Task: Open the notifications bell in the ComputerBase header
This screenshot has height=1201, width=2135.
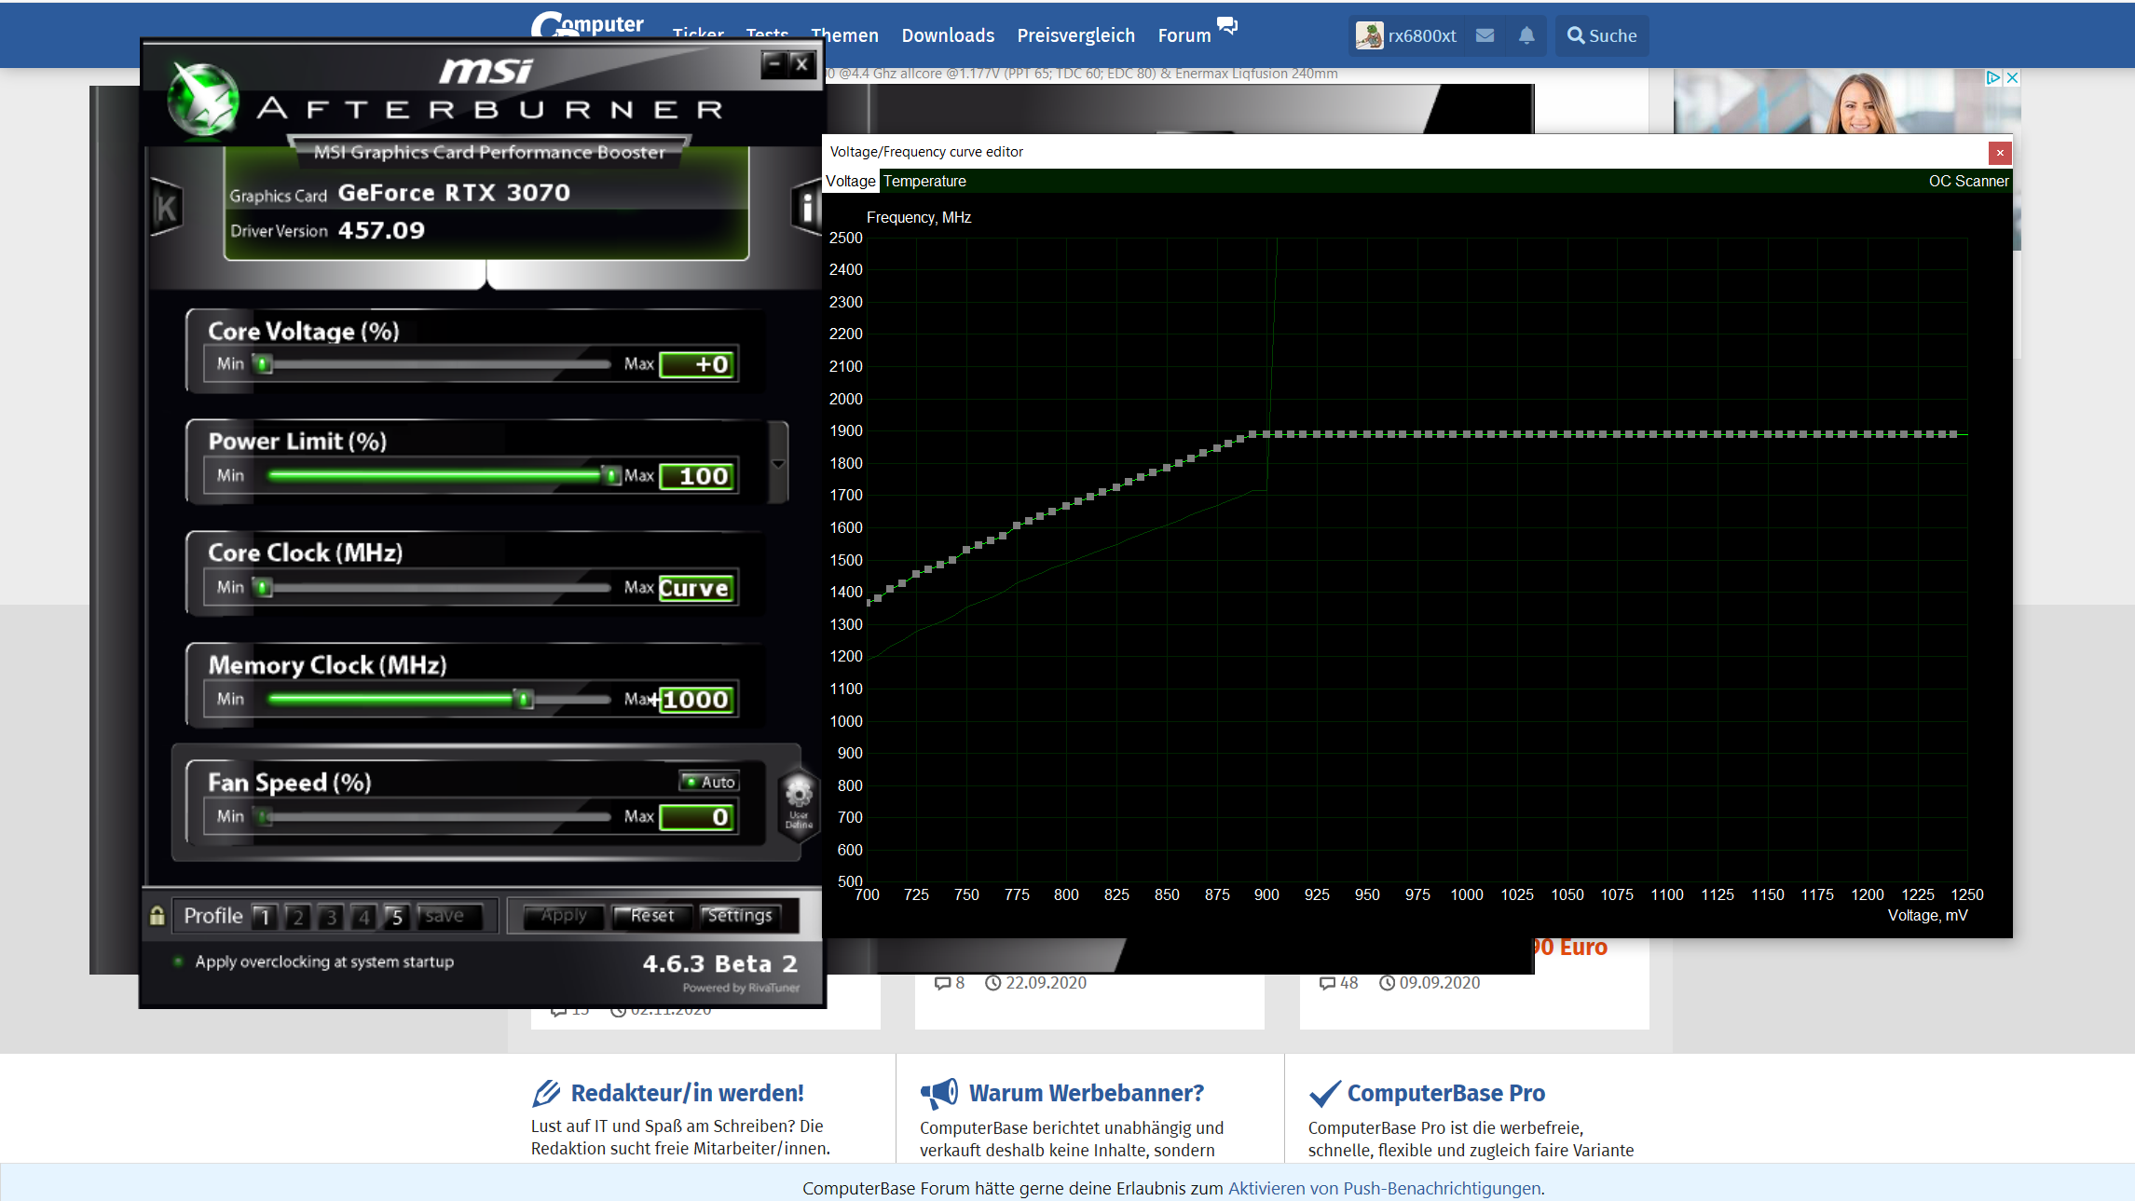Action: [1526, 35]
